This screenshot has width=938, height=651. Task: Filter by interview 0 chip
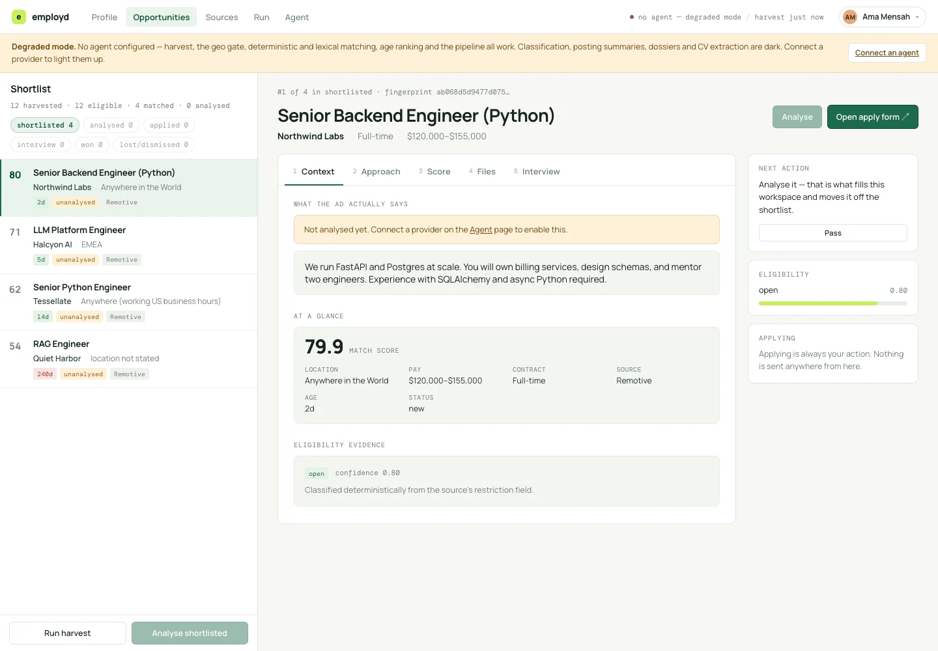(x=40, y=145)
